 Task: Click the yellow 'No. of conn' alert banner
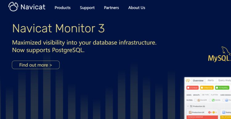[225, 117]
